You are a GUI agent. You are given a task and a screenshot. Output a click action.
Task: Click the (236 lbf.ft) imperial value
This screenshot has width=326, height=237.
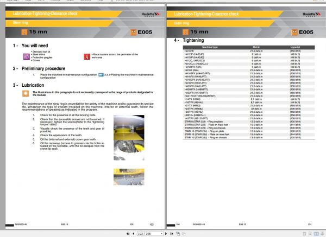[x=295, y=109]
